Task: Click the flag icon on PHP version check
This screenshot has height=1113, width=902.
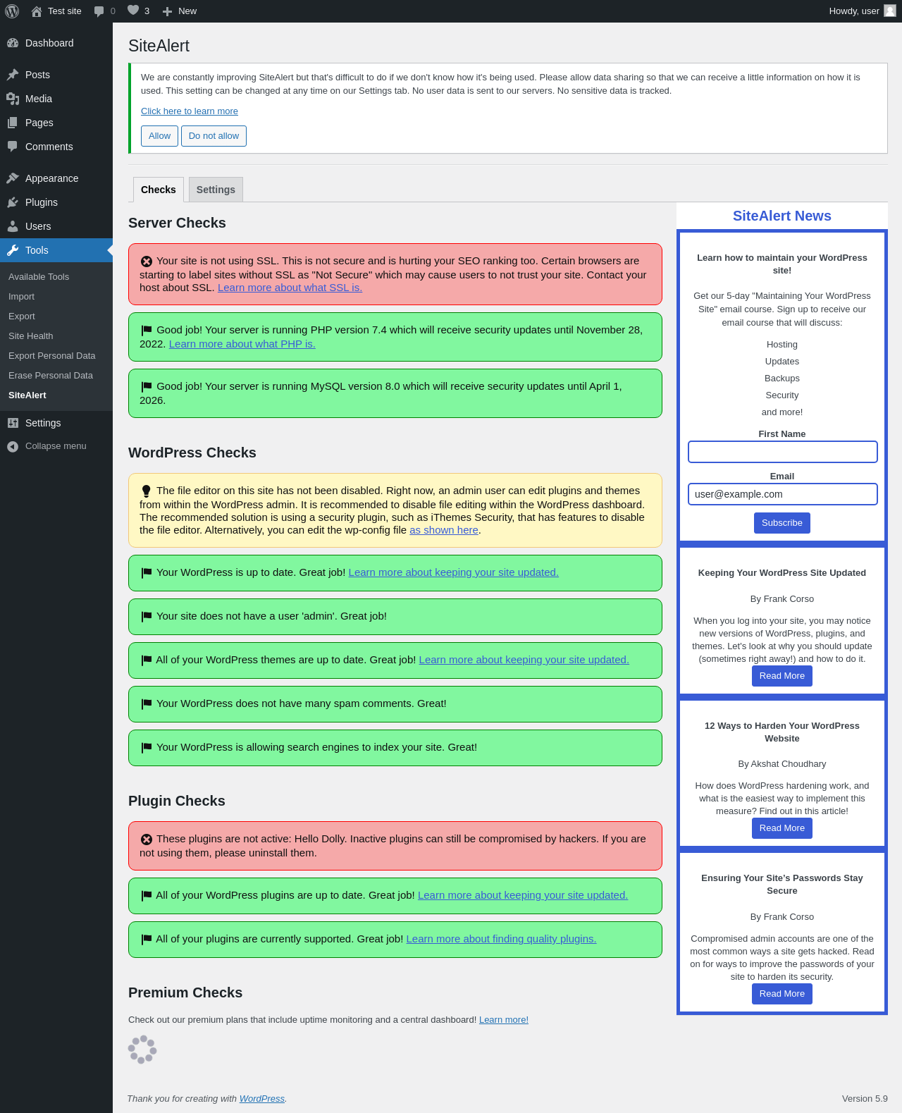Action: [147, 331]
